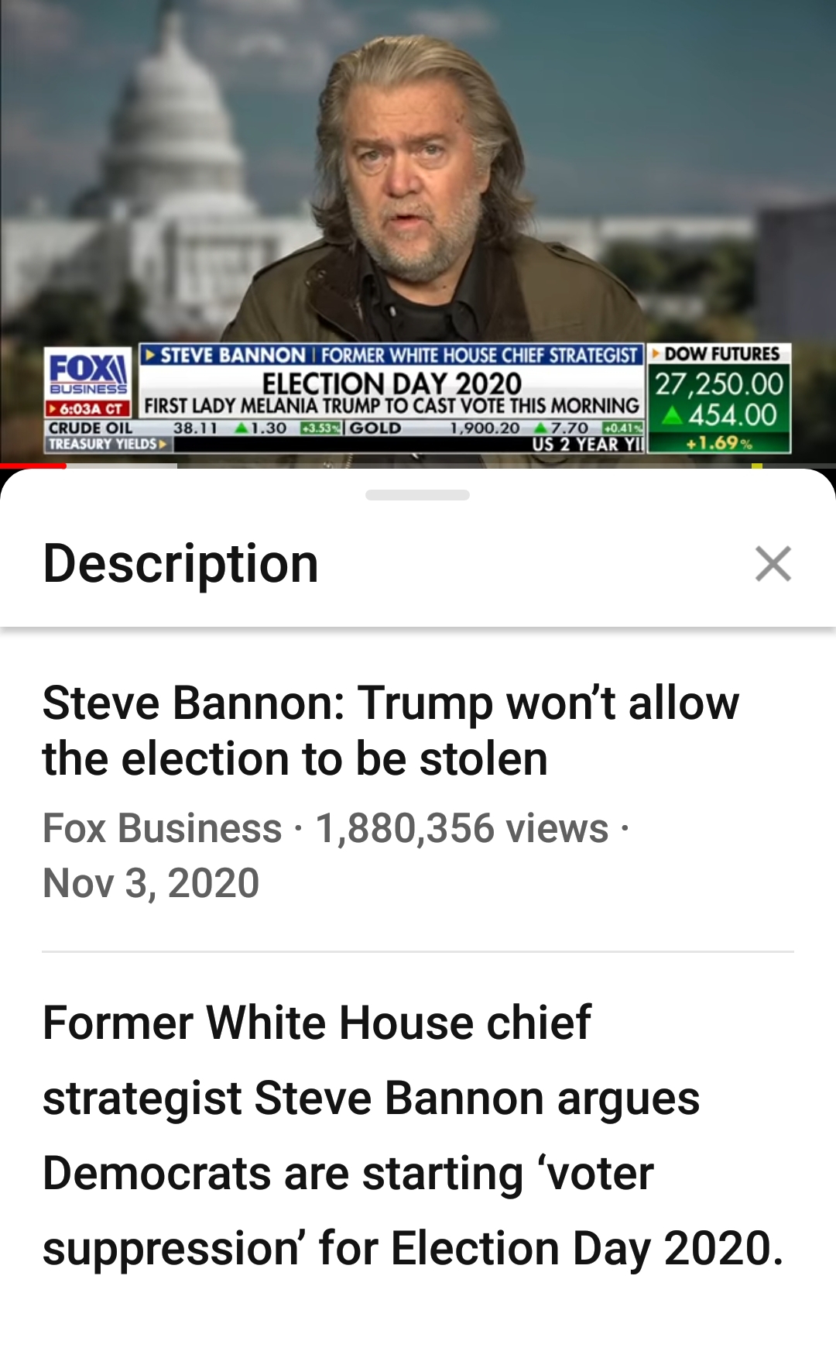The width and height of the screenshot is (836, 1348).
Task: Tap the 6:03A CT time badge
Action: pos(87,408)
